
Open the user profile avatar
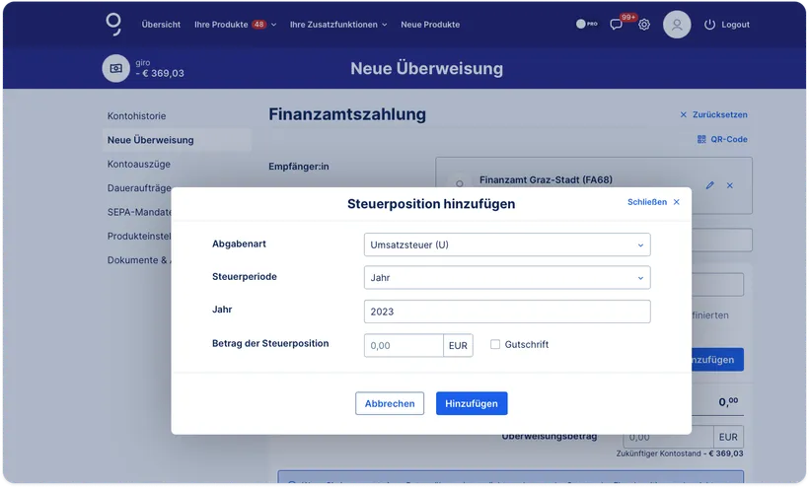pyautogui.click(x=677, y=25)
